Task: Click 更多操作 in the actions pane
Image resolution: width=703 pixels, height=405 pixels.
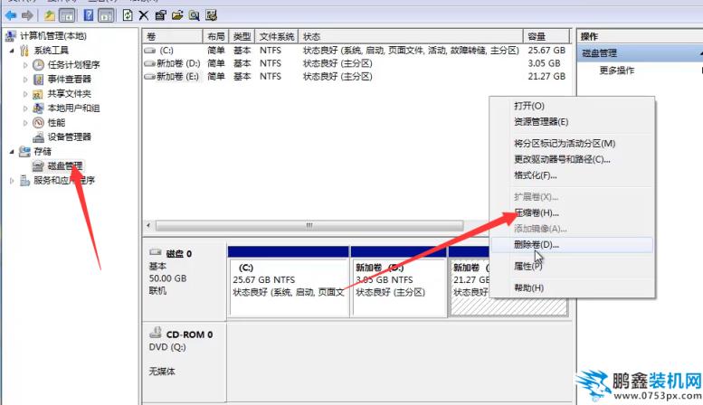Action: (617, 71)
